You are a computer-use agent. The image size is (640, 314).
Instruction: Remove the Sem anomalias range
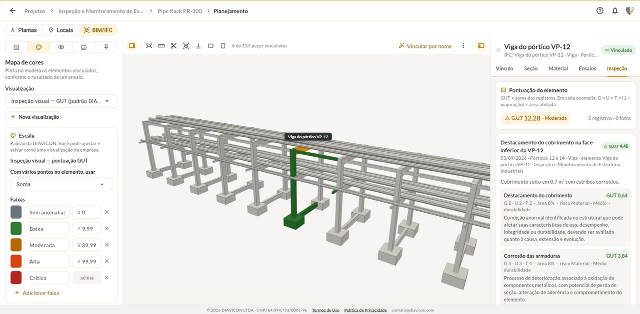click(106, 212)
